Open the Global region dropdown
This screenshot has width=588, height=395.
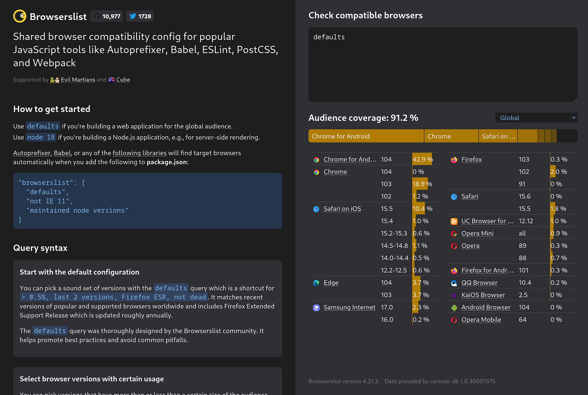pos(536,118)
